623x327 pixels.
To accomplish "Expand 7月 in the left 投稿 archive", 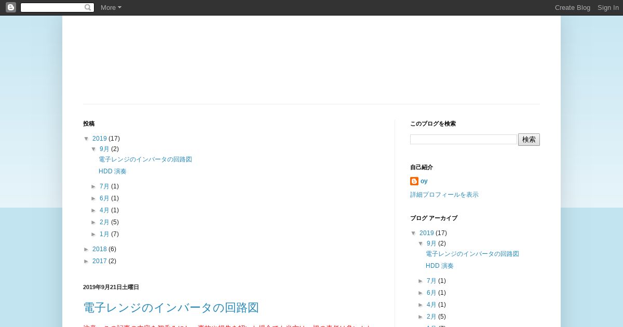I will [94, 187].
